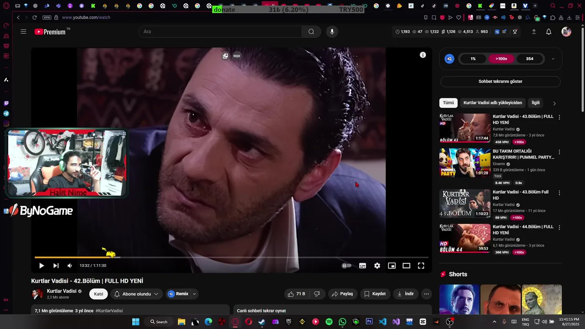Toggle theater mode

click(406, 265)
